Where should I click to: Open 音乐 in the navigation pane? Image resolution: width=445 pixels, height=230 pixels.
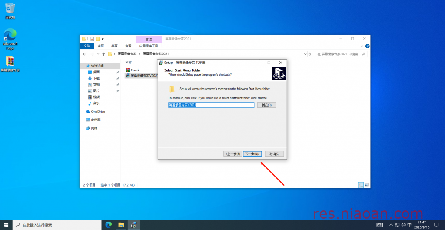(96, 103)
